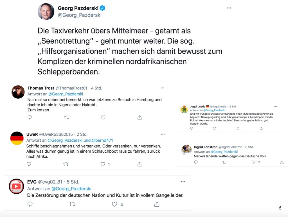Click Thomas Trost's display name
This screenshot has width=288, height=217.
[x=41, y=88]
